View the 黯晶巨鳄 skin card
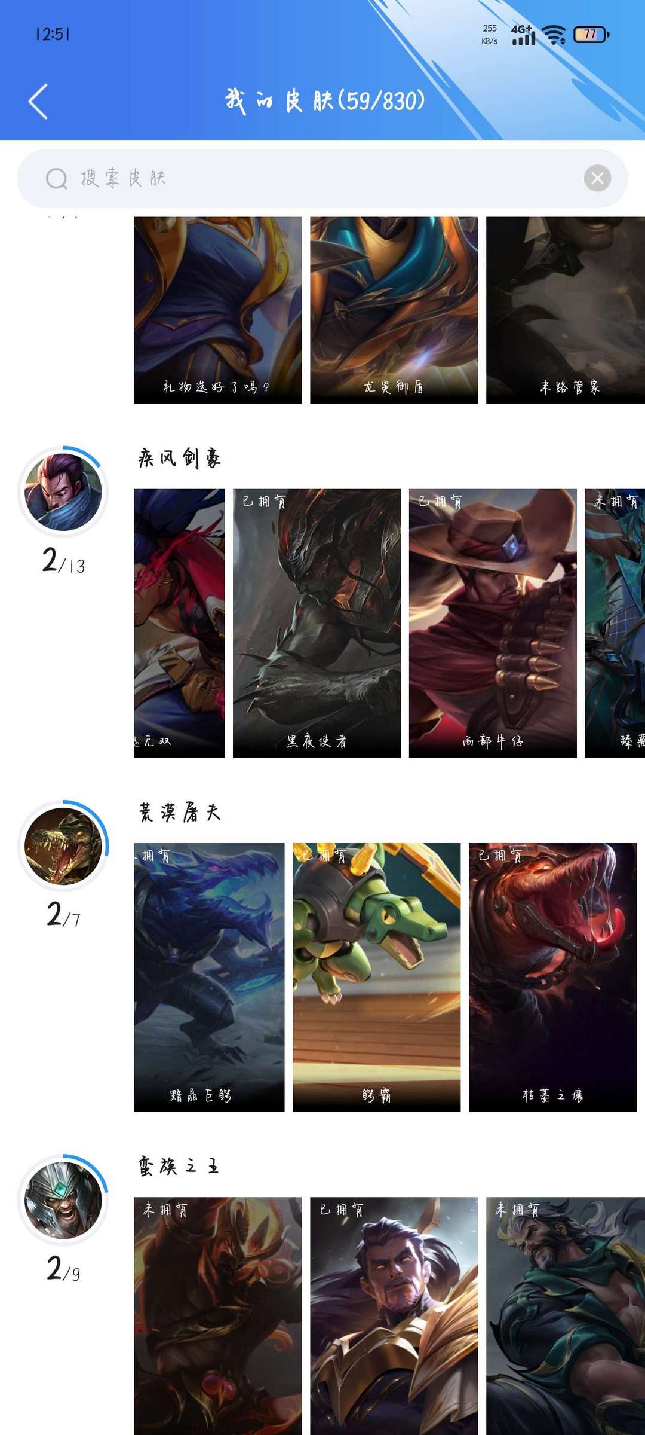Viewport: 645px width, 1435px height. click(209, 977)
